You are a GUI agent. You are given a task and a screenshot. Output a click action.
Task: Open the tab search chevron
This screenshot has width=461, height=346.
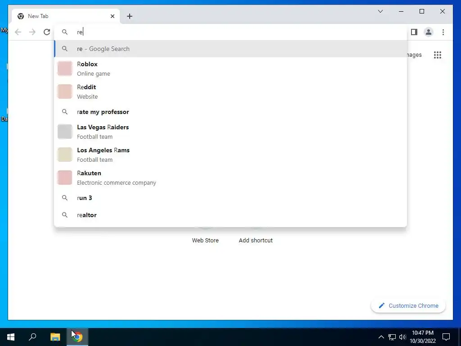point(380,11)
